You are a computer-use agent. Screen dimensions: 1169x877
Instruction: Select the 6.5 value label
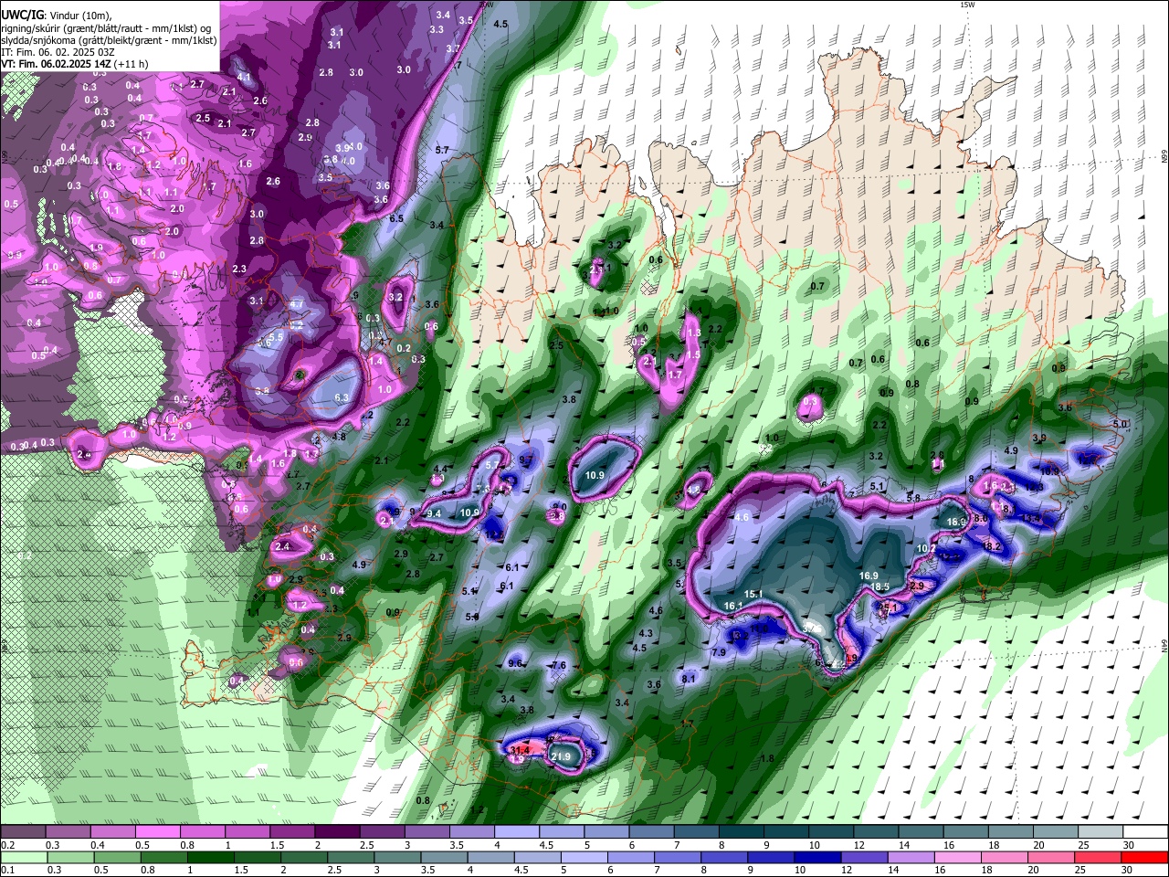[396, 218]
